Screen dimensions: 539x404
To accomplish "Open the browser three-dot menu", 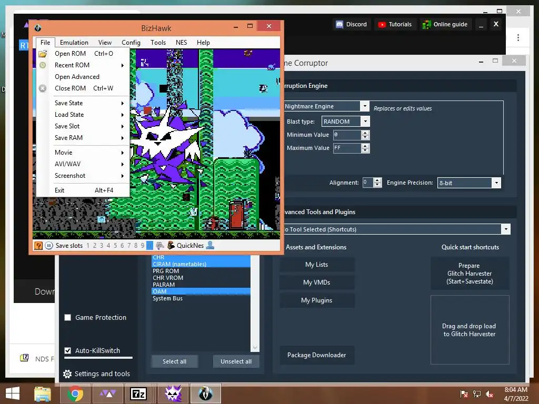I will click(x=518, y=37).
